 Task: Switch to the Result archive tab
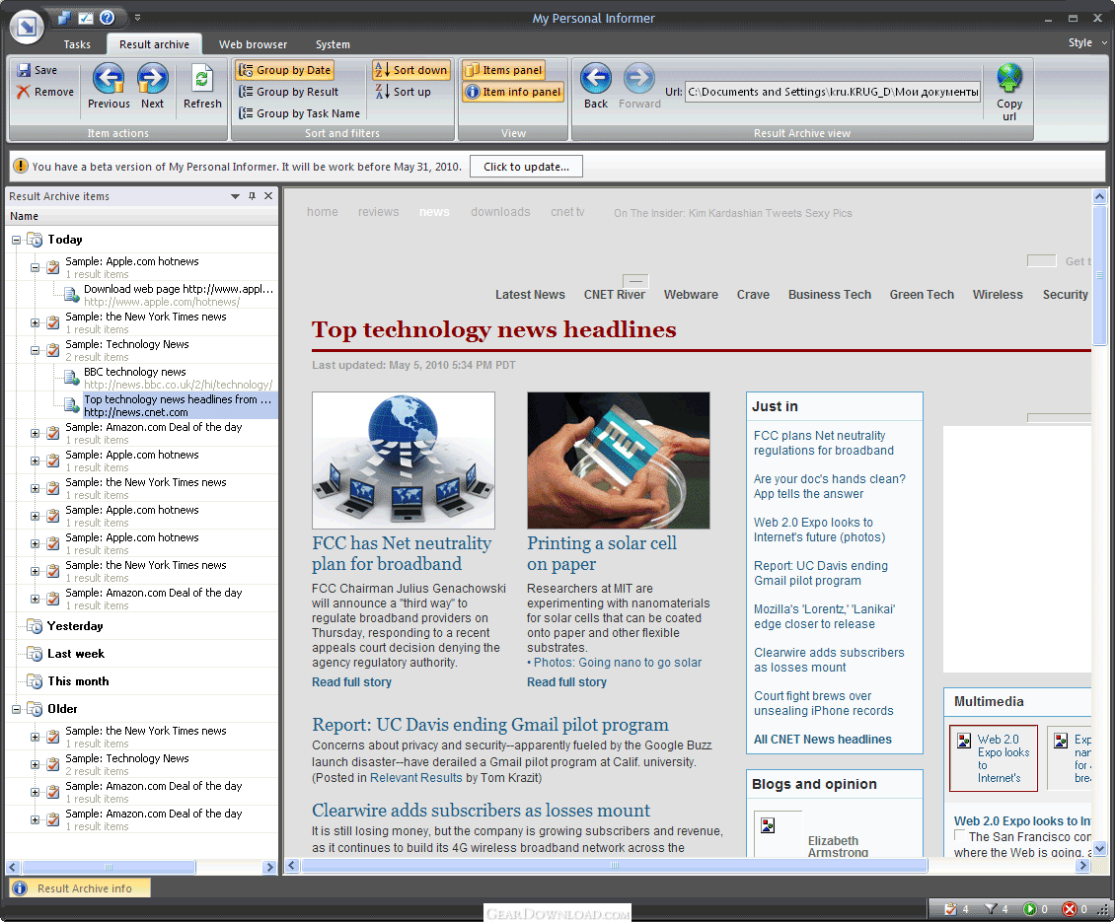[154, 44]
